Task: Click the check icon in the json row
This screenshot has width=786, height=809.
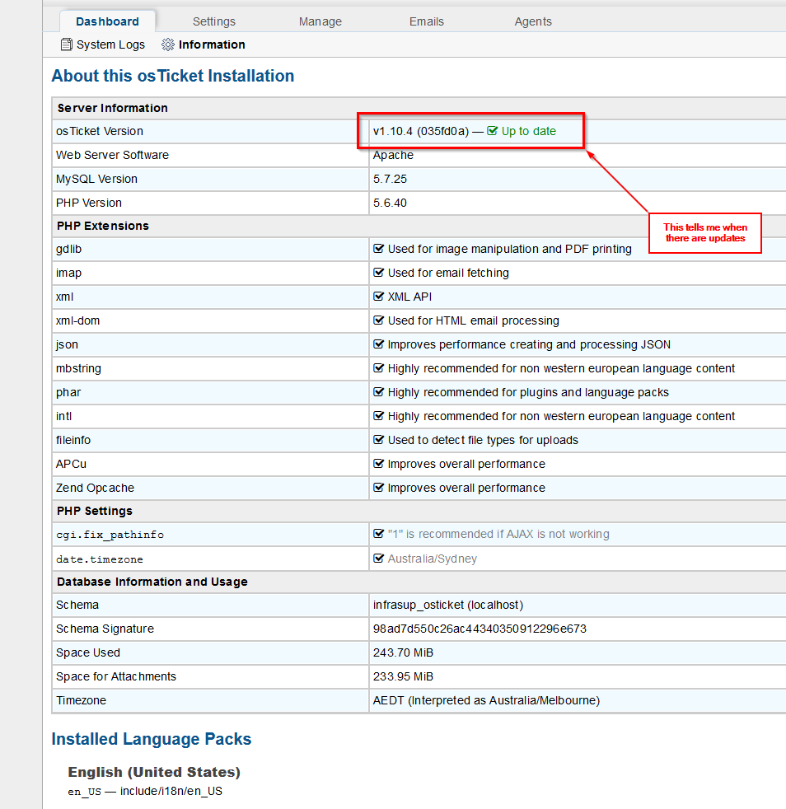Action: 378,344
